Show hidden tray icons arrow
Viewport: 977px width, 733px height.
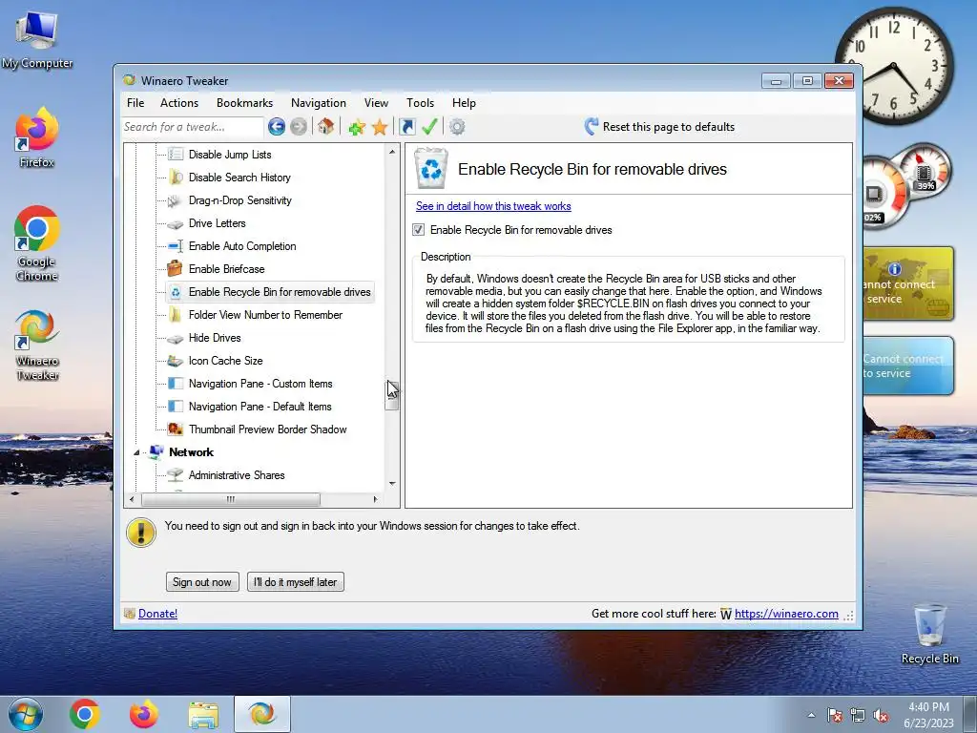coord(811,715)
